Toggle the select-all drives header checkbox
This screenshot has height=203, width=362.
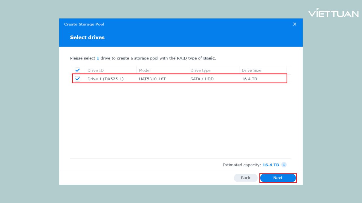(77, 70)
